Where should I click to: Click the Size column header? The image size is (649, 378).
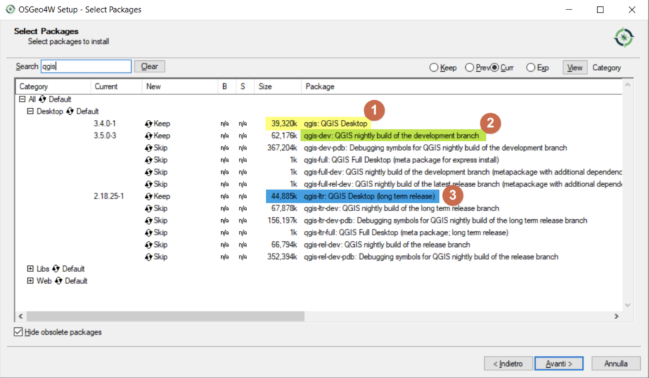point(278,86)
